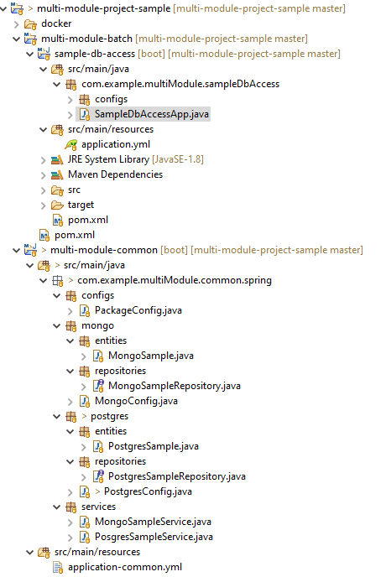Click the sample-db-access pom.xml file icon
This screenshot has width=386, height=577.
[58, 220]
